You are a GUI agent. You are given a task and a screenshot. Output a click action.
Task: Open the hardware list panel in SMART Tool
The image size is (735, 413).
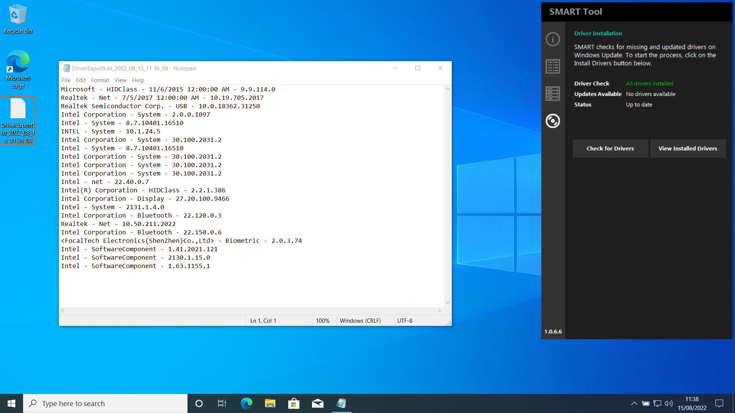pyautogui.click(x=553, y=93)
